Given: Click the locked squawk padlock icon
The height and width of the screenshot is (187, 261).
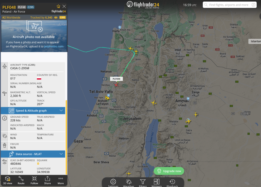Looking at the screenshot, I should tap(38, 164).
